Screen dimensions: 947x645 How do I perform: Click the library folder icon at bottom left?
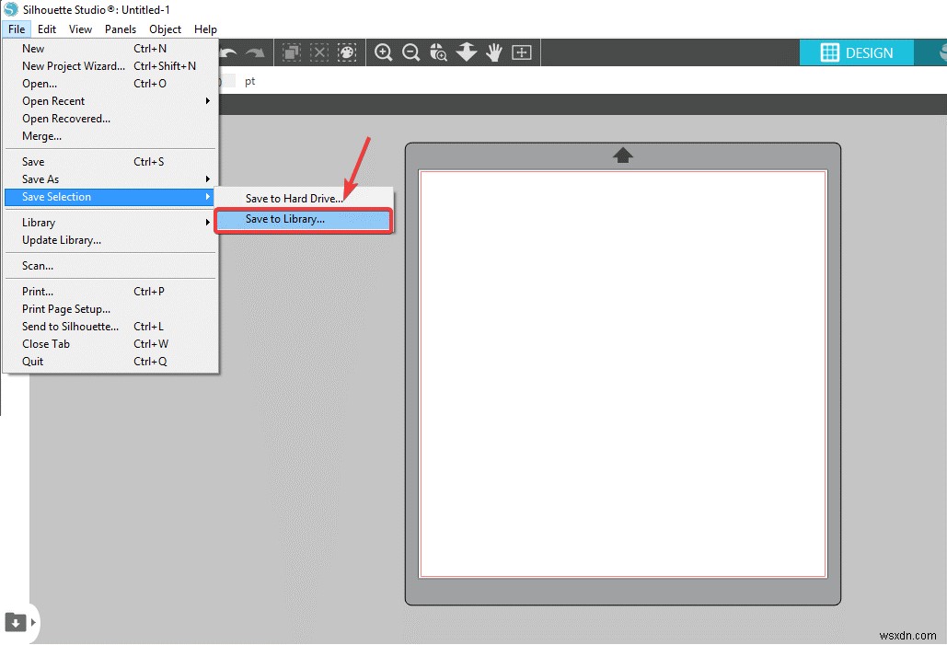click(15, 621)
